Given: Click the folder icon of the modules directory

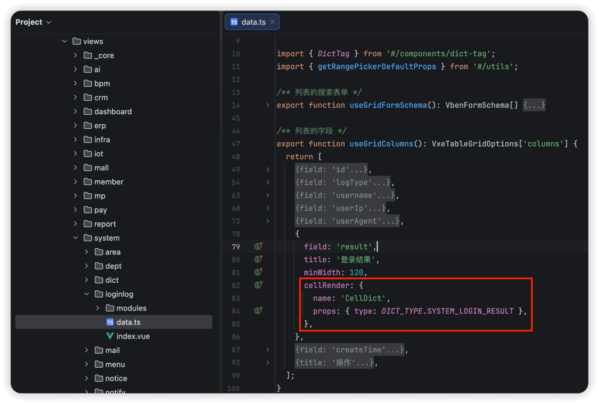Looking at the screenshot, I should click(x=110, y=308).
